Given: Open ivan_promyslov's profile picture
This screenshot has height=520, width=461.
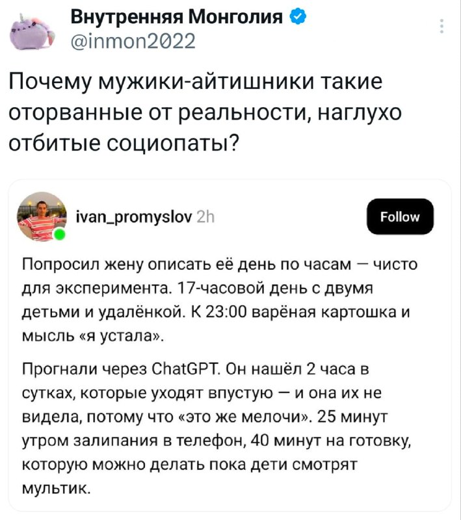Looking at the screenshot, I should 42,216.
